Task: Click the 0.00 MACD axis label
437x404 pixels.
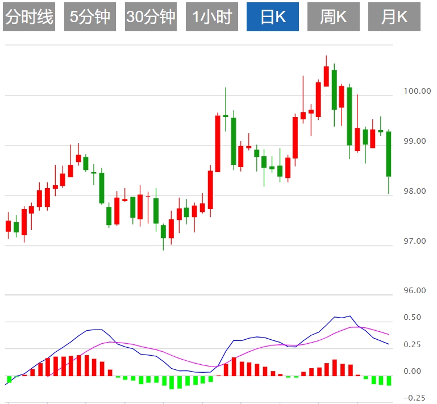Action: pos(412,372)
